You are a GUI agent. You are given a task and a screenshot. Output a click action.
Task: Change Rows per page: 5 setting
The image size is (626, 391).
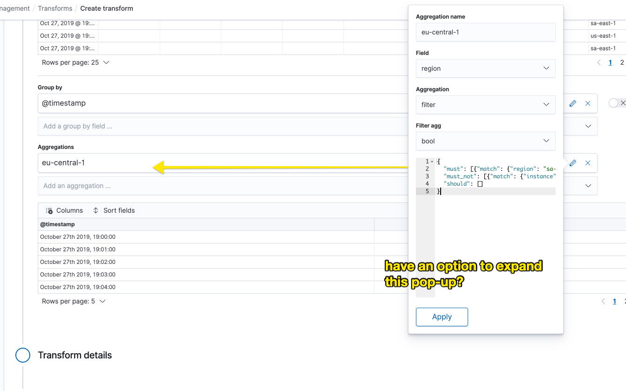tap(74, 301)
